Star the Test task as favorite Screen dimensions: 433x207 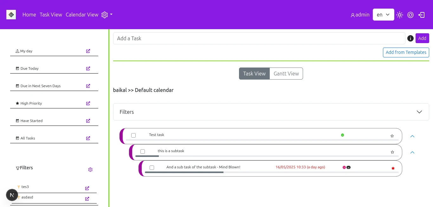392,136
